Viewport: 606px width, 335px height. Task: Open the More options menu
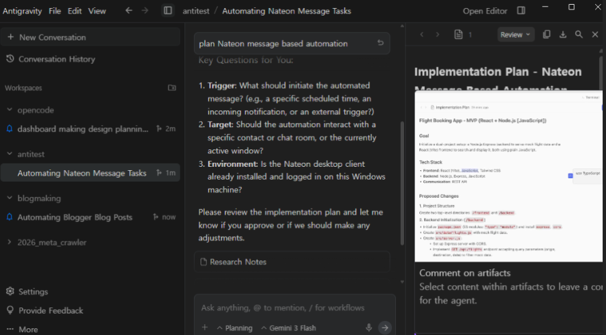point(22,329)
